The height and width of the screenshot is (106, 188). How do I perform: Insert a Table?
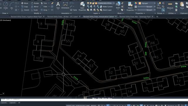73,10
